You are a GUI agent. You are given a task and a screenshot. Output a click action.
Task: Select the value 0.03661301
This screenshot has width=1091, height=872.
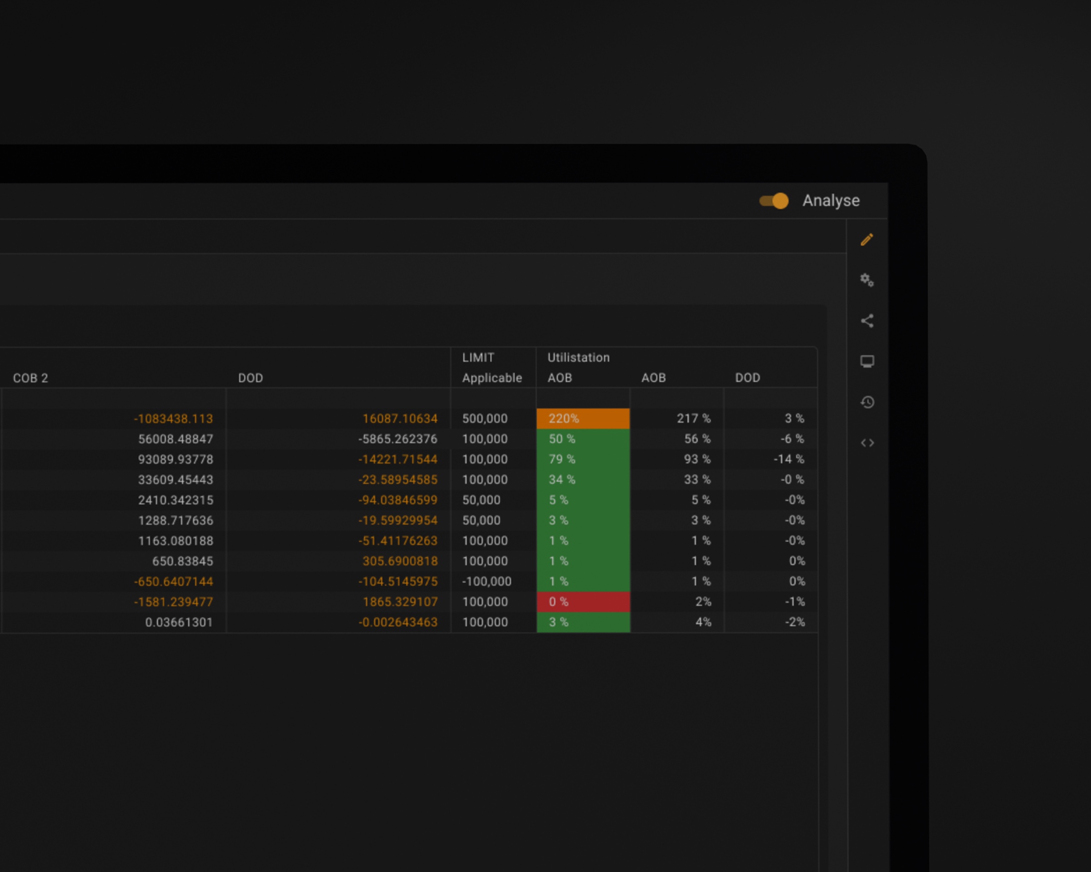(x=179, y=622)
